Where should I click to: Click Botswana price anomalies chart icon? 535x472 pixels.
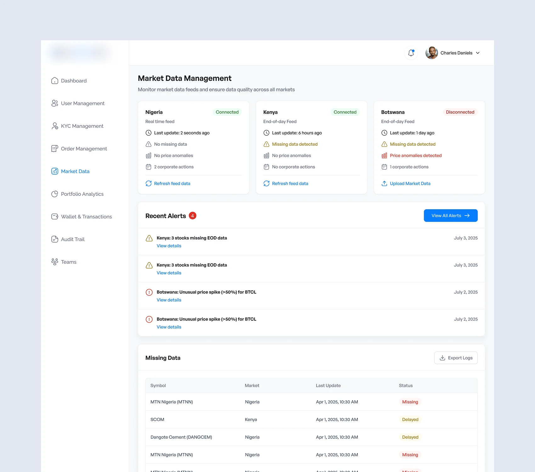tap(384, 155)
